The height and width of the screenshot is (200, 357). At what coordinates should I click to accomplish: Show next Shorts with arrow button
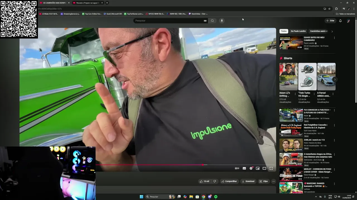point(334,79)
